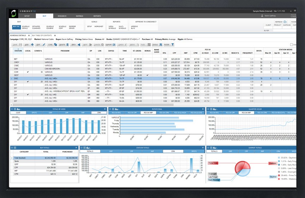Open hamburger menu in Daypart Totals panel
305x198 pixels.
pyautogui.click(x=208, y=148)
